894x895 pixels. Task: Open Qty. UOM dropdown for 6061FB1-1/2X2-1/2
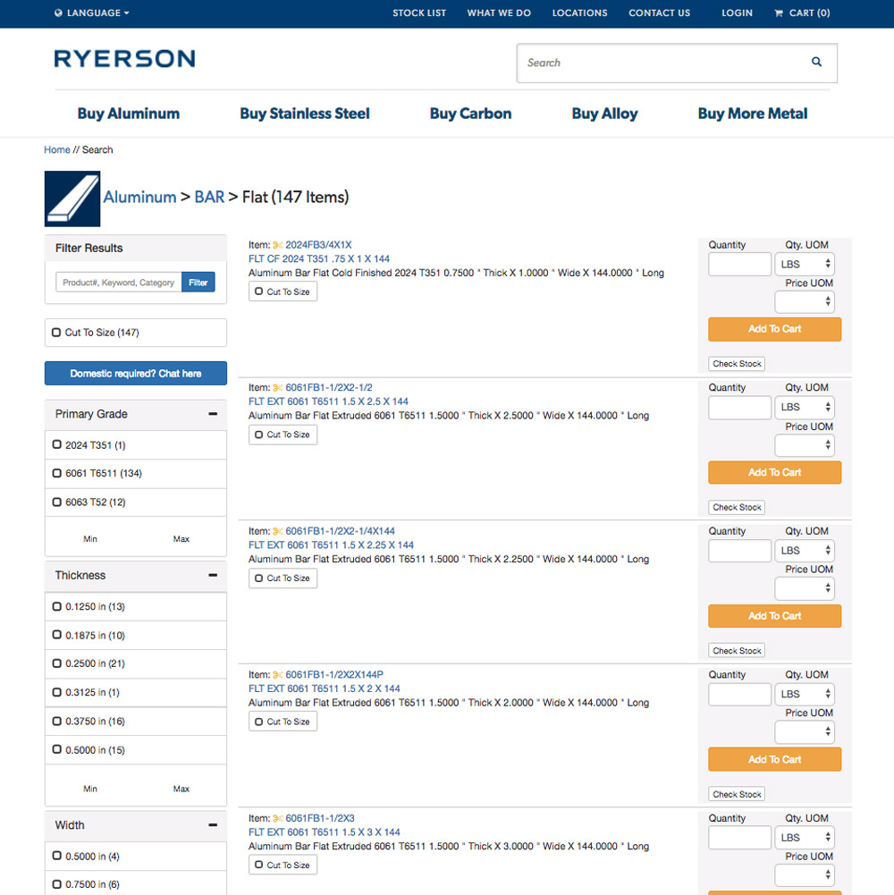click(x=804, y=407)
